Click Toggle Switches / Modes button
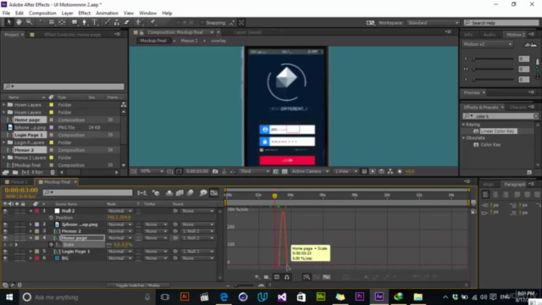This screenshot has width=542, height=305. point(137,286)
